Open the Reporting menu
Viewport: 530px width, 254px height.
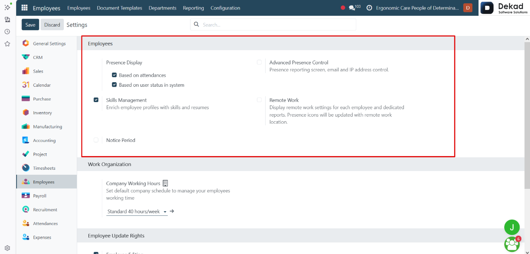coord(193,8)
